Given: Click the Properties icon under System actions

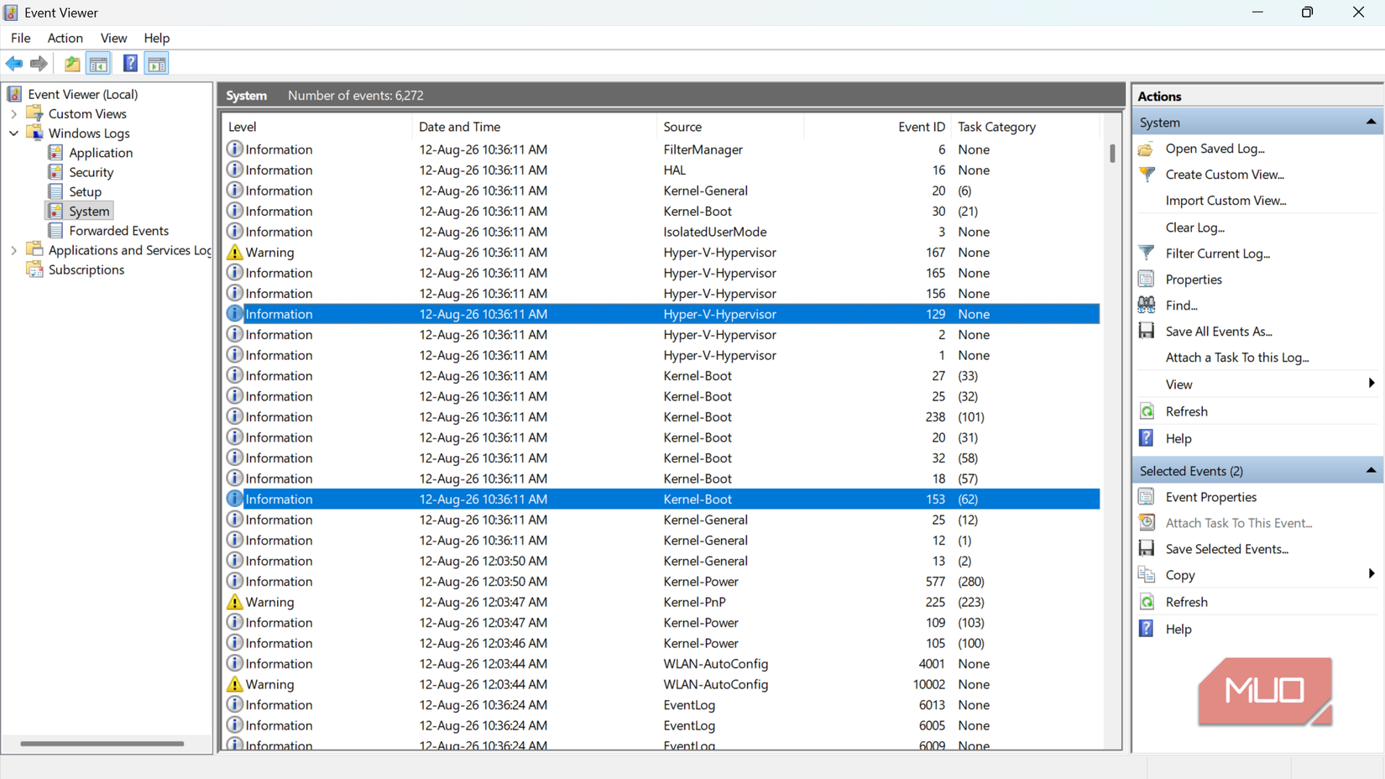Looking at the screenshot, I should [x=1146, y=279].
